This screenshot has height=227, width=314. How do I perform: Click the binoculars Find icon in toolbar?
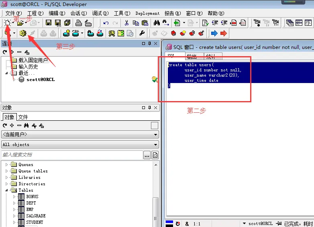pos(157,23)
